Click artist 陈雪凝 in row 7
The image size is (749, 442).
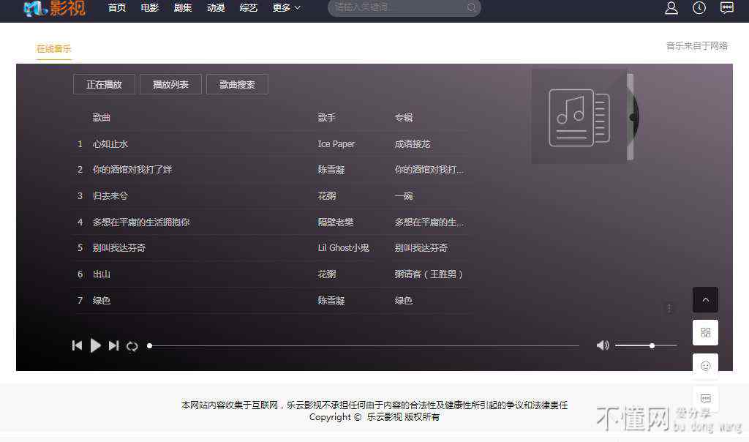(x=331, y=301)
